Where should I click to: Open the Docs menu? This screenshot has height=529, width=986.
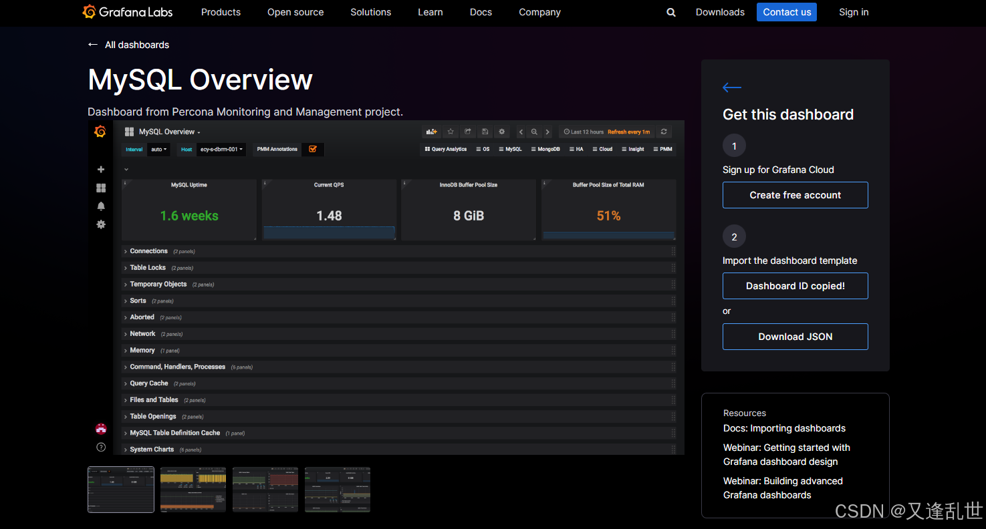pos(481,12)
